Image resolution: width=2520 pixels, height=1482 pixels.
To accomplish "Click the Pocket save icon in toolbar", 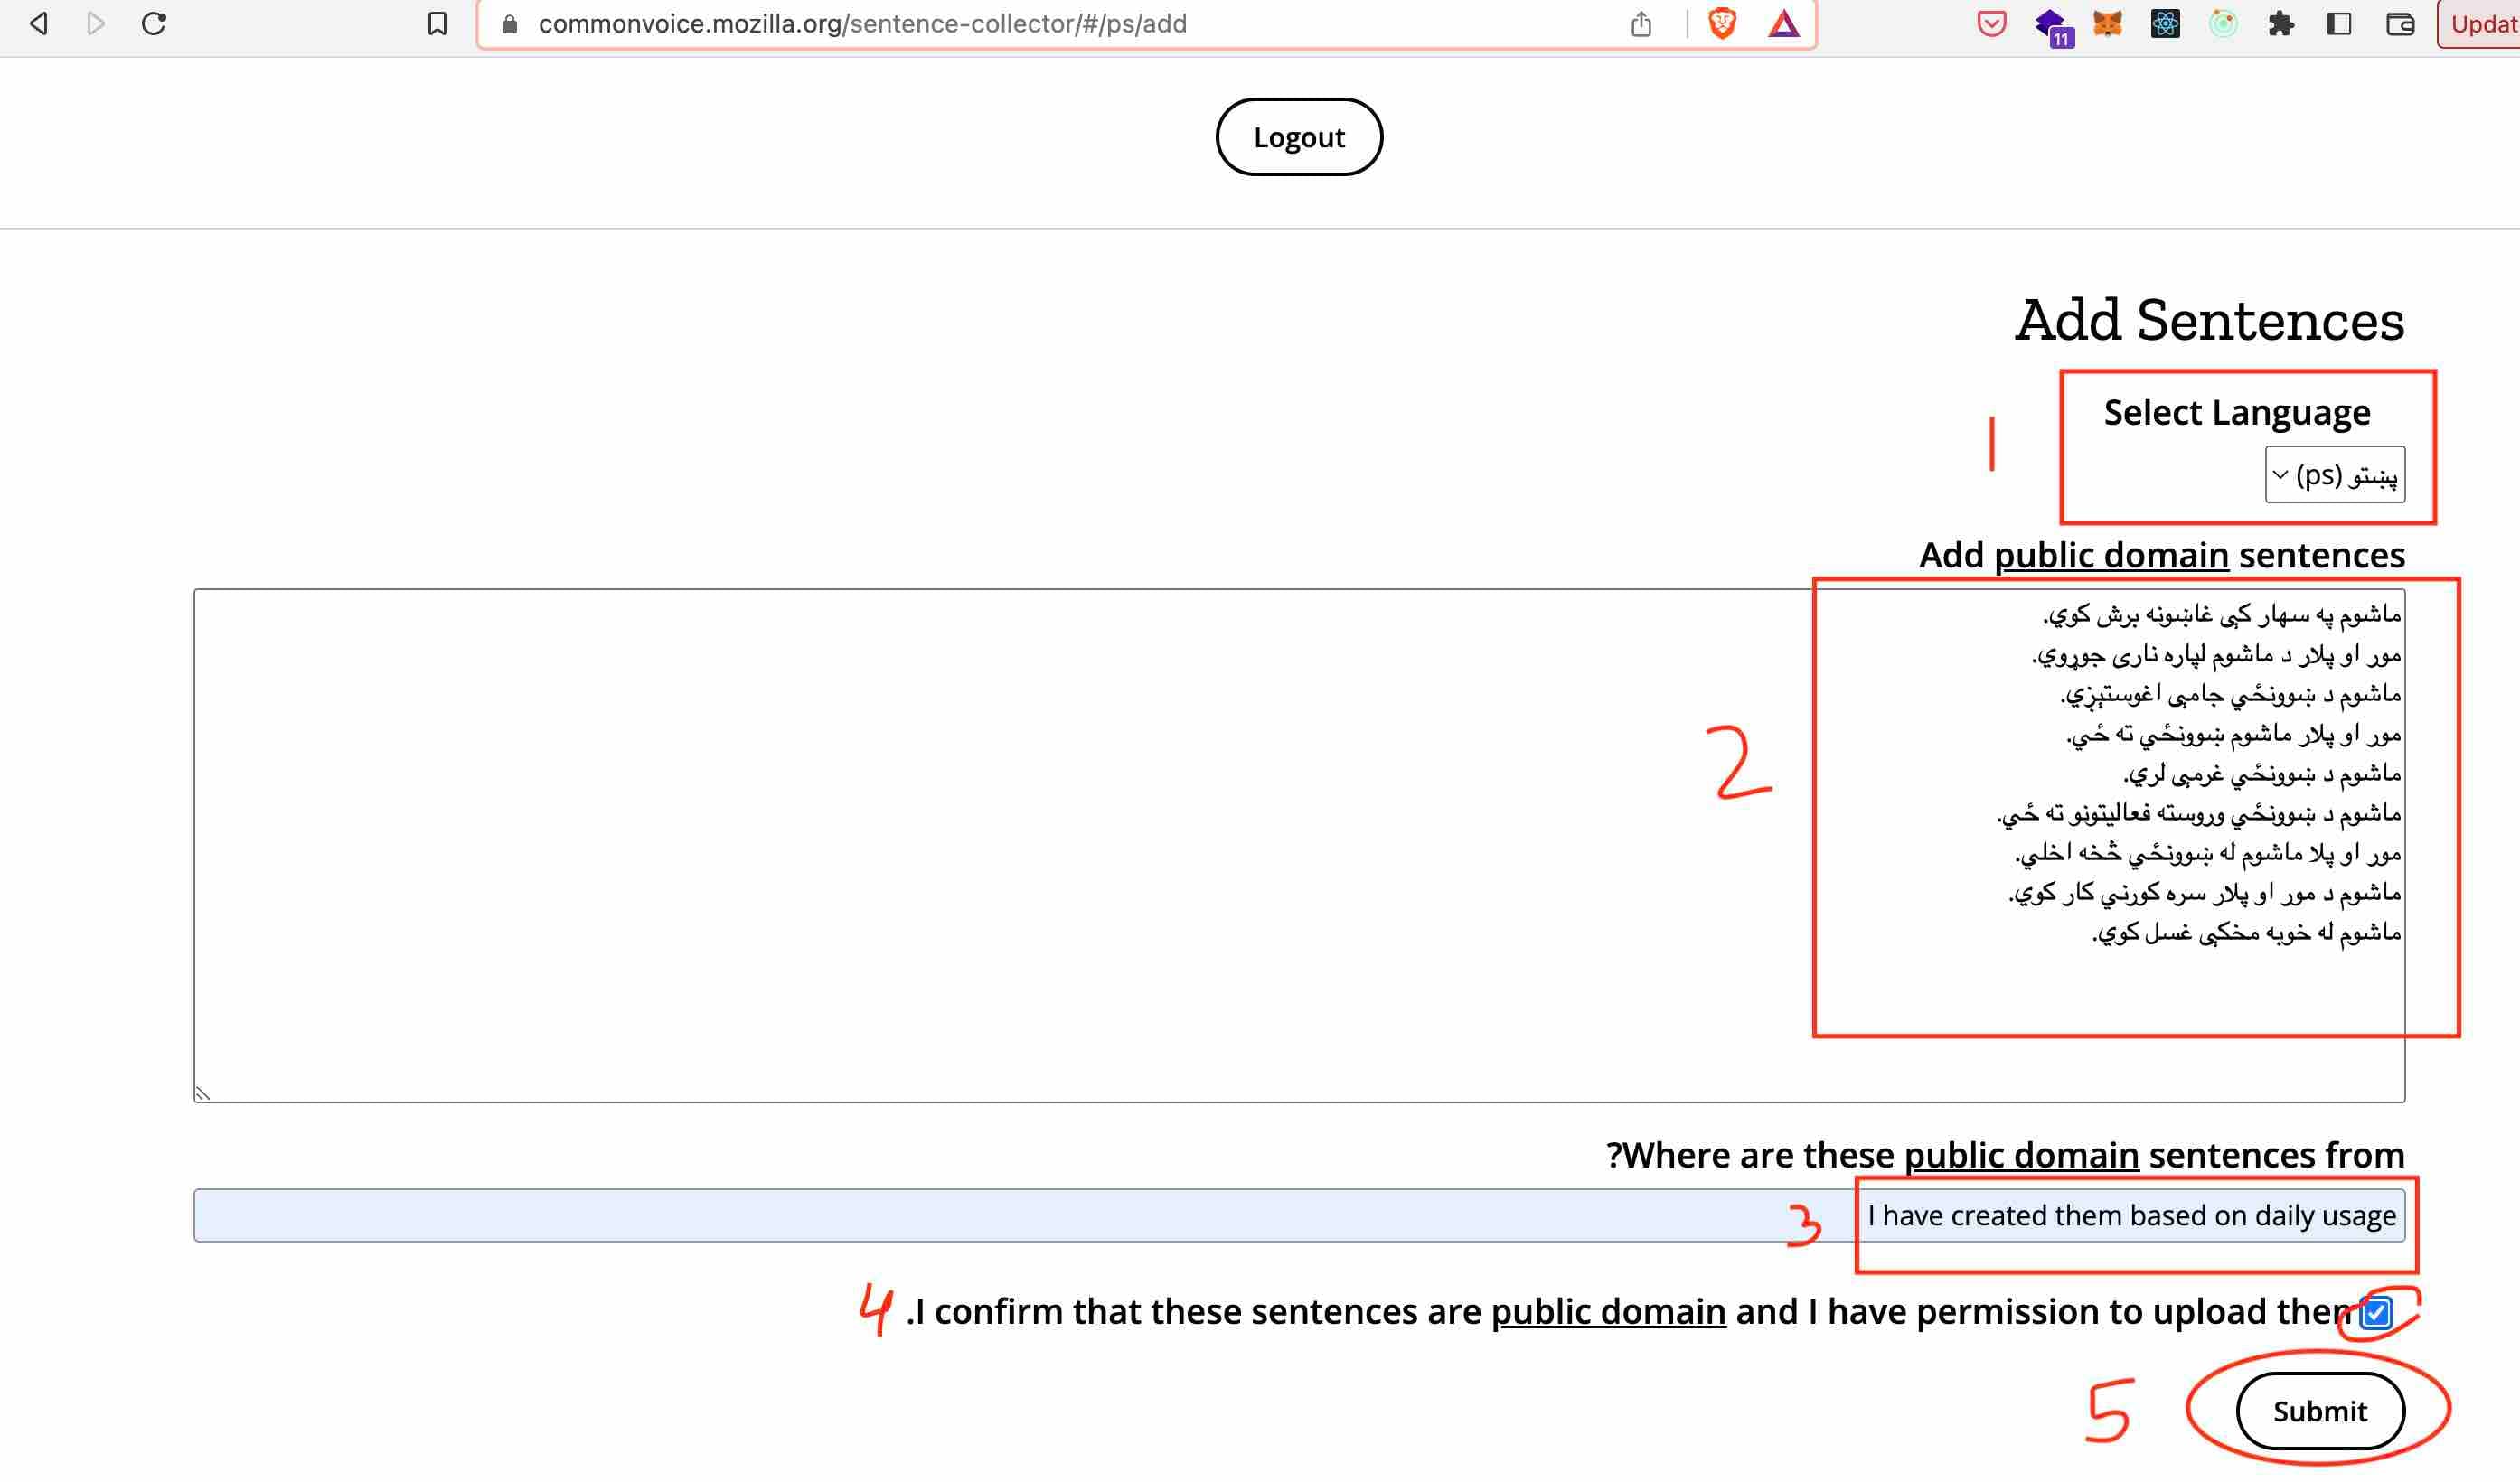I will click(1992, 23).
